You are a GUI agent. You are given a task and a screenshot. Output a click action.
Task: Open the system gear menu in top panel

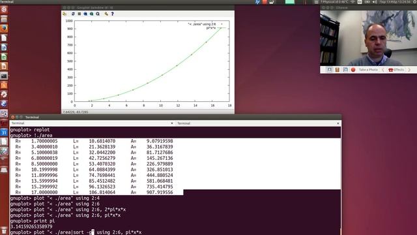click(x=414, y=2)
